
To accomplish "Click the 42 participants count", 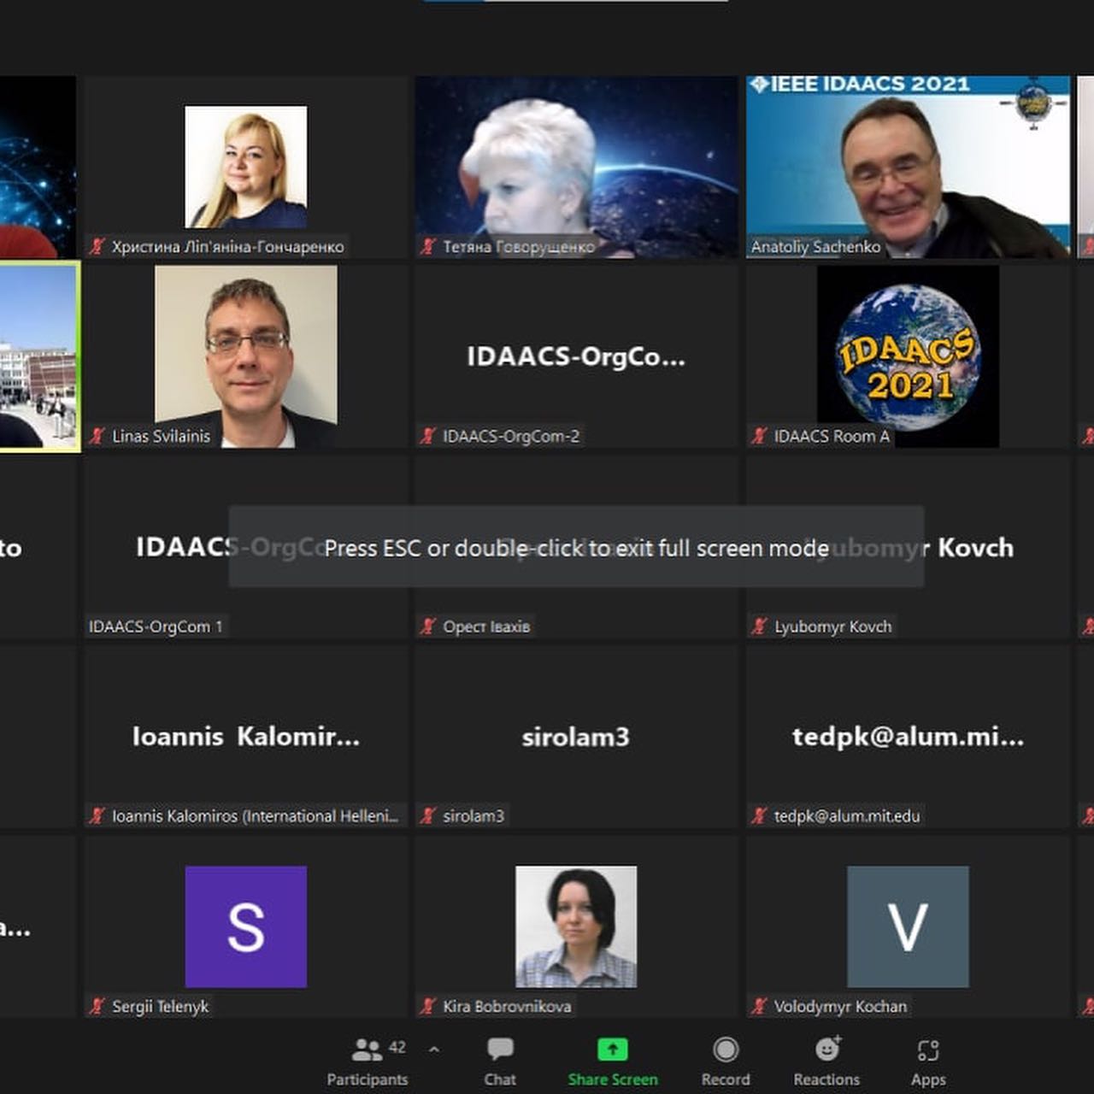I will 397,1047.
